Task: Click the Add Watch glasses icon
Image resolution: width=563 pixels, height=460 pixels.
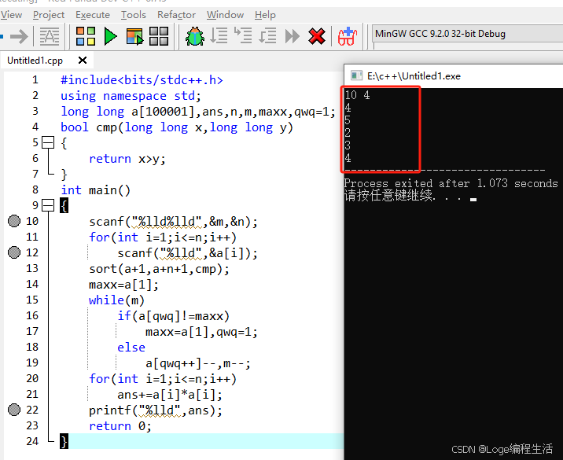Action: (348, 36)
